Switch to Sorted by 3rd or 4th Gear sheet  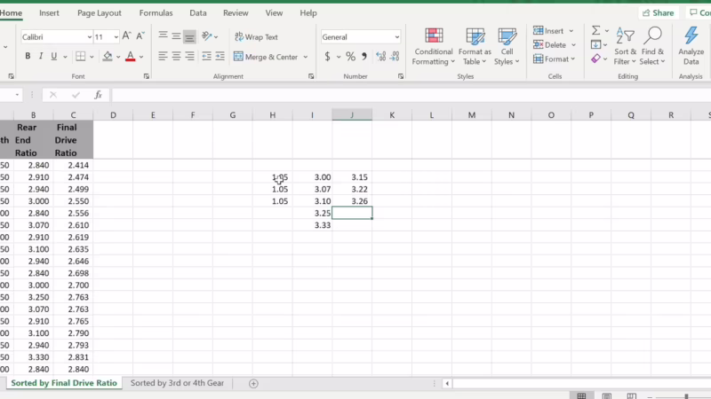[177, 384]
